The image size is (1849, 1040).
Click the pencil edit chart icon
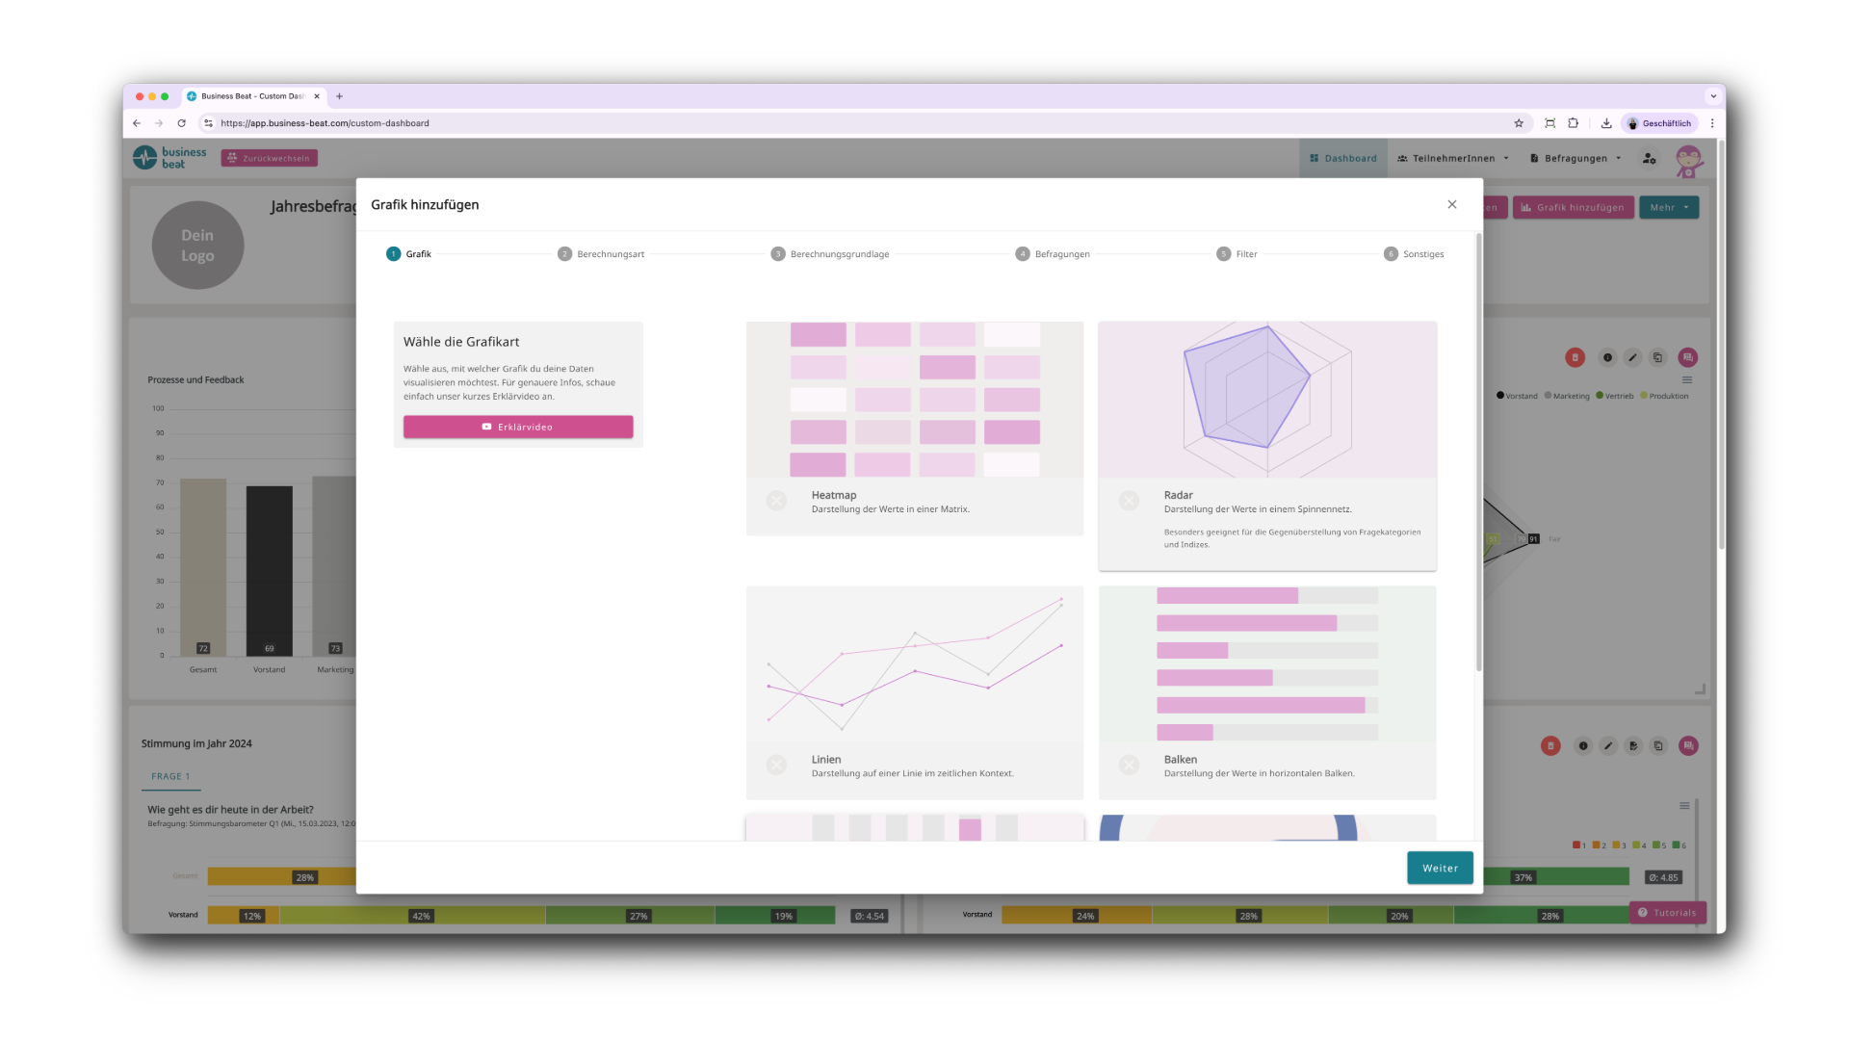pos(1632,357)
